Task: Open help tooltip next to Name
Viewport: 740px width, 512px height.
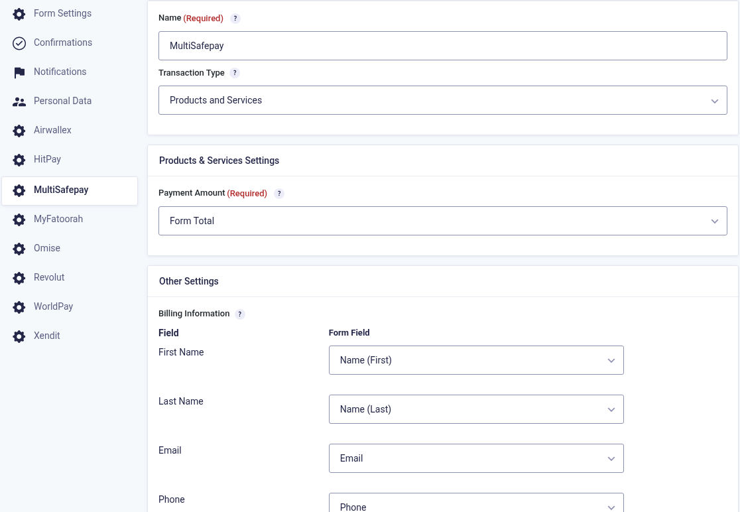Action: pyautogui.click(x=235, y=19)
